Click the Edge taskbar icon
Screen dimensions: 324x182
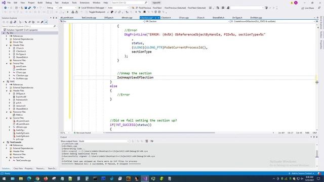point(29,178)
